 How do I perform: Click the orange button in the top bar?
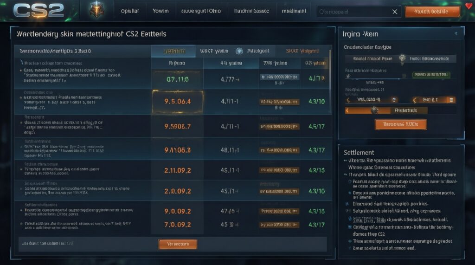coord(432,12)
